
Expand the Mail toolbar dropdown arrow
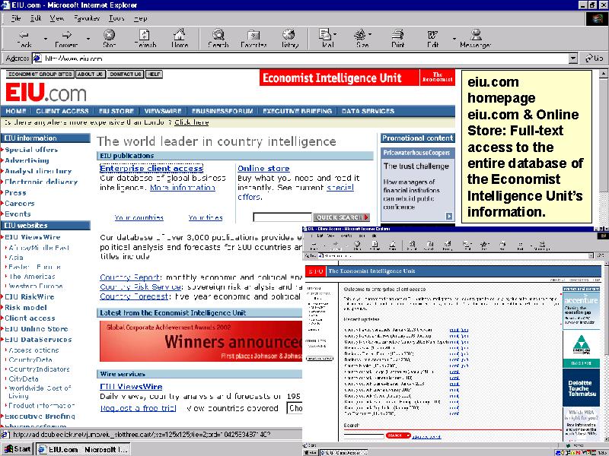pos(335,34)
